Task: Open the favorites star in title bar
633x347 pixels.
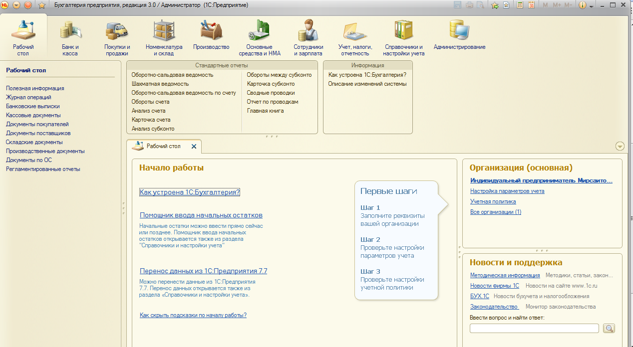Action: pyautogui.click(x=42, y=5)
